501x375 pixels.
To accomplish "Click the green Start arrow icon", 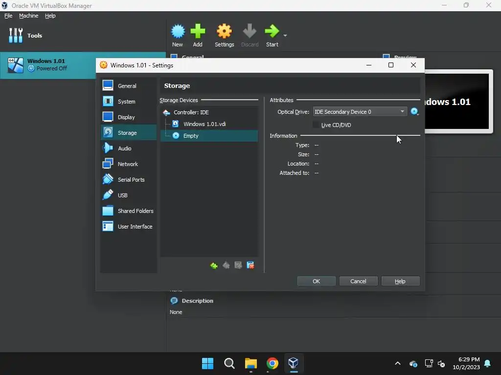I will (272, 31).
